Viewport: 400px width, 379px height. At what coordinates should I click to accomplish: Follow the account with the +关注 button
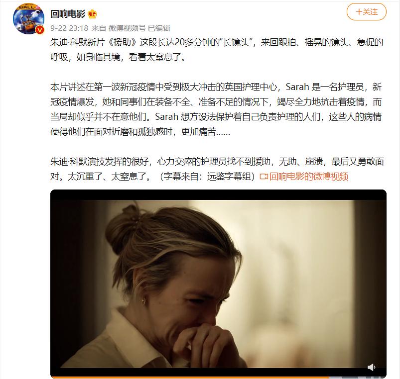(366, 12)
